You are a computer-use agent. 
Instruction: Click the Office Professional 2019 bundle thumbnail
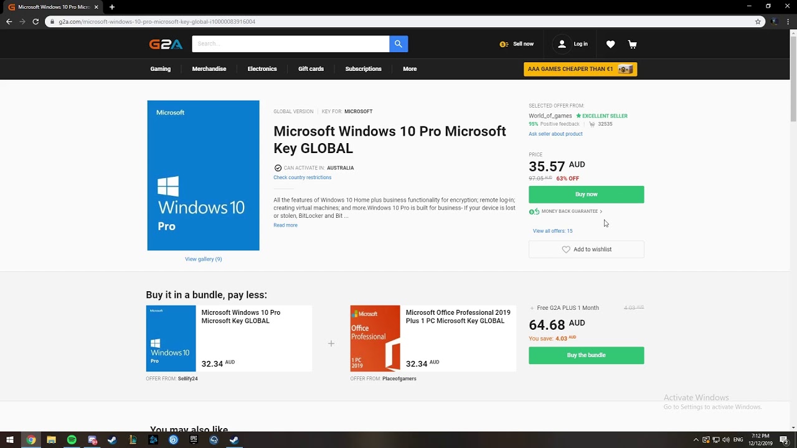tap(375, 338)
